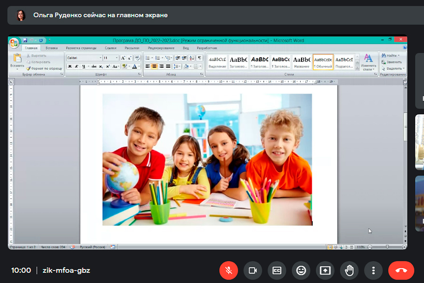The width and height of the screenshot is (424, 283).
Task: Open Изменить стили dropdown
Action: (368, 62)
